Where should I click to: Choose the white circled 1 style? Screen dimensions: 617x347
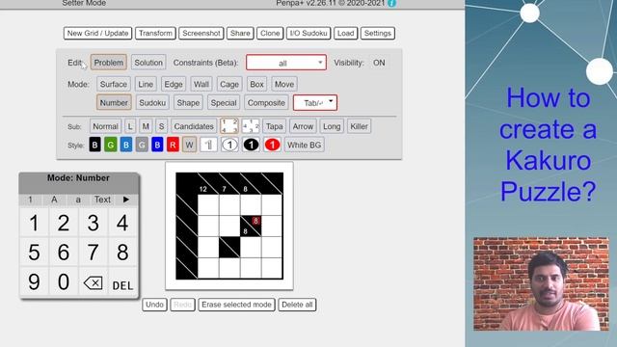[229, 145]
